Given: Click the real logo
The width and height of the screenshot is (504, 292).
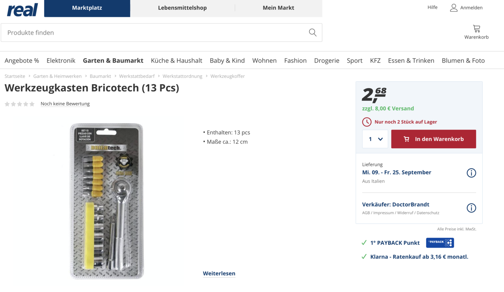Looking at the screenshot, I should click(22, 9).
